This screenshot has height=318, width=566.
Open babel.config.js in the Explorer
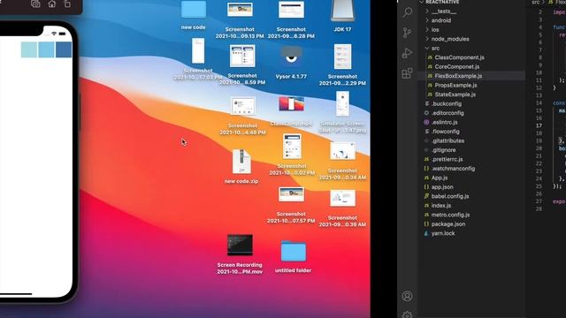pyautogui.click(x=471, y=196)
